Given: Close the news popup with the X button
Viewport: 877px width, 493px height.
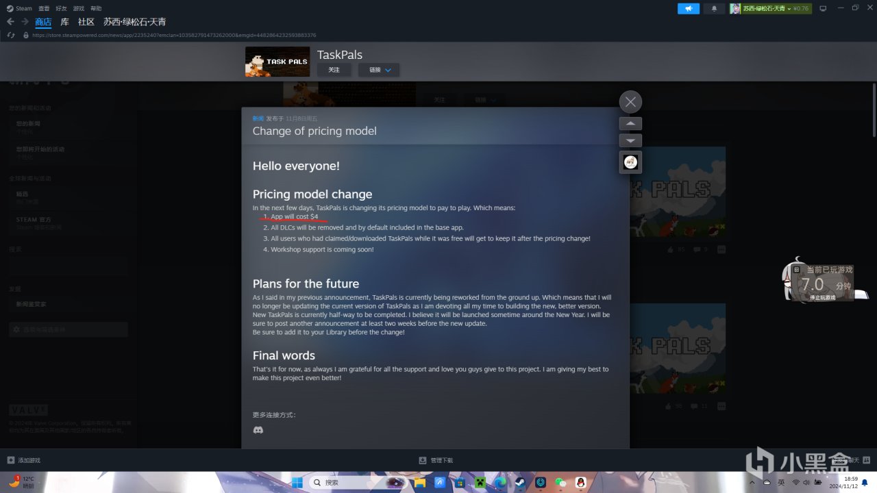Looking at the screenshot, I should [630, 102].
